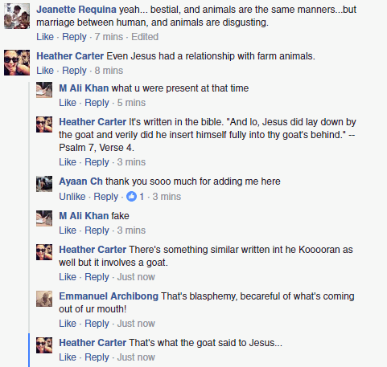Open Emmanuel Archibong's profile name link

click(x=109, y=296)
